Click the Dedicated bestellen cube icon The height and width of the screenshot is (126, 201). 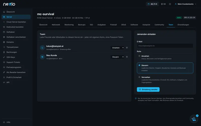point(4,27)
